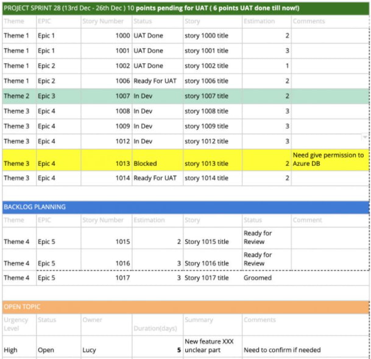Select the Epic 3 cell in story 1007 row

coord(58,96)
